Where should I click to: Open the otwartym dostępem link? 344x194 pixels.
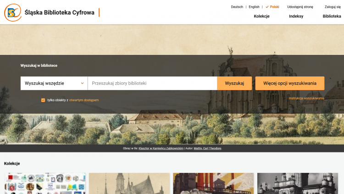point(84,100)
